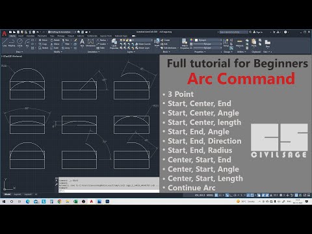Click the Measure utility tool
This screenshot has width=312, height=234.
point(239,43)
